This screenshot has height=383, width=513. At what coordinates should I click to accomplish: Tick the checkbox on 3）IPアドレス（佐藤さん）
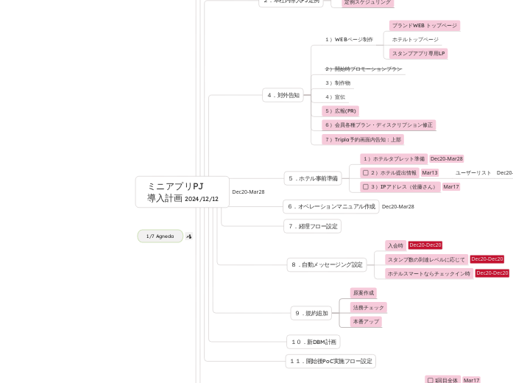(366, 187)
